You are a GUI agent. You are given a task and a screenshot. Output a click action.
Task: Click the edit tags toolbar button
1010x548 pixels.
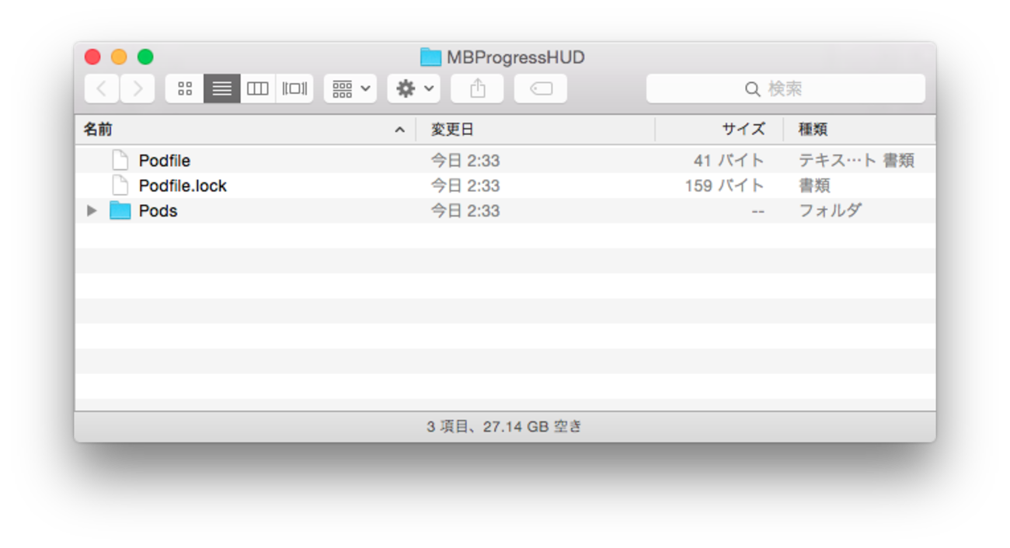click(541, 89)
